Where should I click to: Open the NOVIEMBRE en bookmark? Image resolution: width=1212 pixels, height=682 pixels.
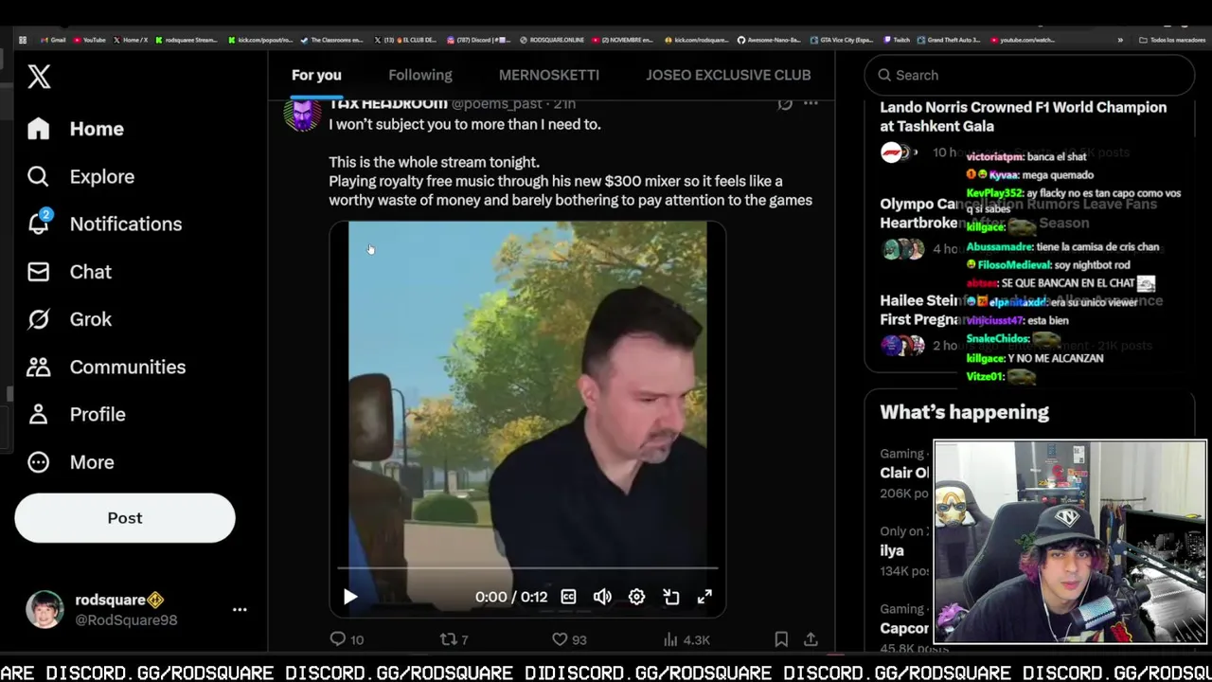pyautogui.click(x=623, y=40)
